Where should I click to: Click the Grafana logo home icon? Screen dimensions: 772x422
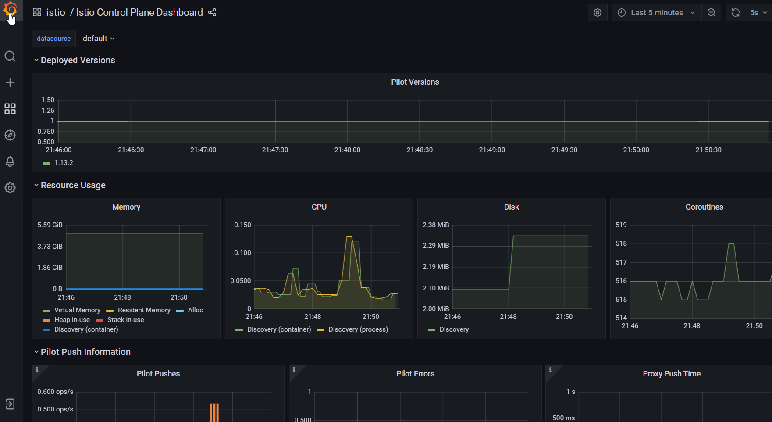pos(10,10)
